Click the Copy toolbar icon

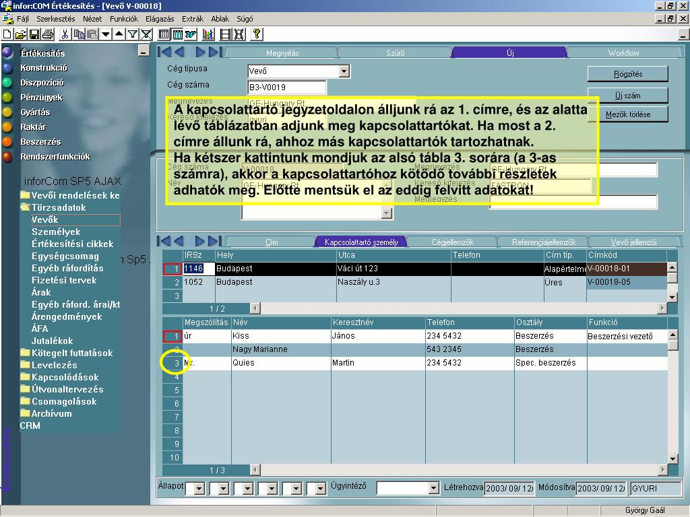[78, 34]
